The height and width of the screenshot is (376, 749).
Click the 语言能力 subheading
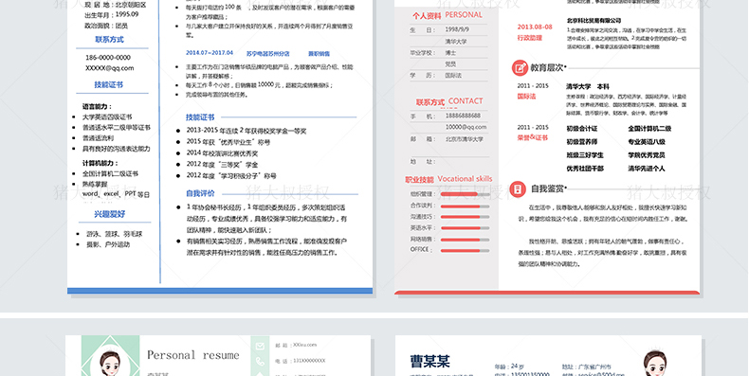pyautogui.click(x=97, y=107)
